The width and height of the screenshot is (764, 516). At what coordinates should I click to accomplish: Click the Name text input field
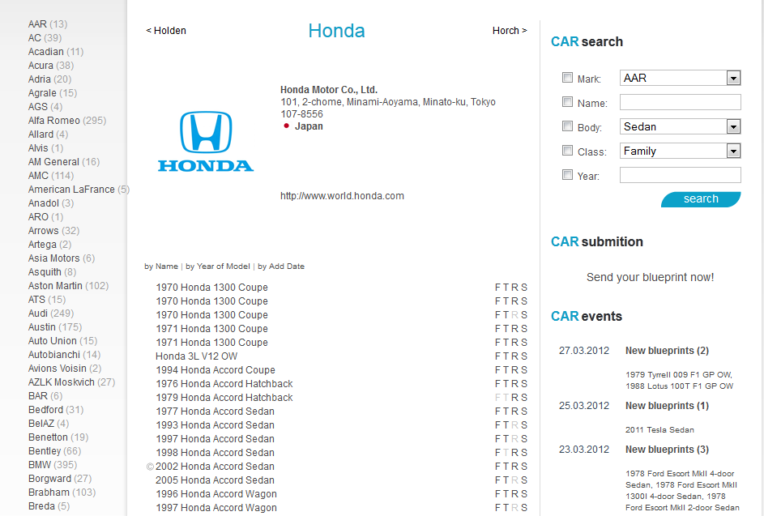point(681,102)
